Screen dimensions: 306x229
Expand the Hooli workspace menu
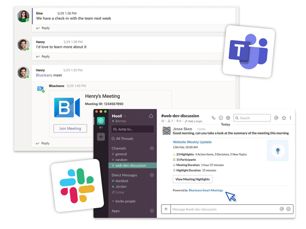[x=119, y=116]
